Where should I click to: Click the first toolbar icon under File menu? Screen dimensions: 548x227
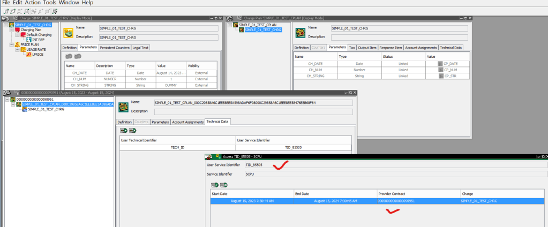[x=5, y=12]
